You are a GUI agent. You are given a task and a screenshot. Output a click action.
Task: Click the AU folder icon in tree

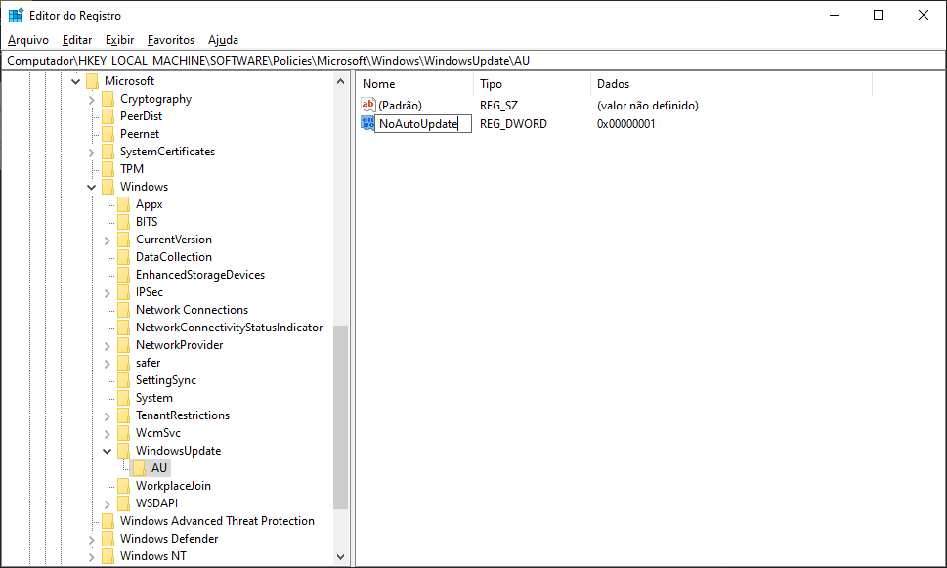140,468
